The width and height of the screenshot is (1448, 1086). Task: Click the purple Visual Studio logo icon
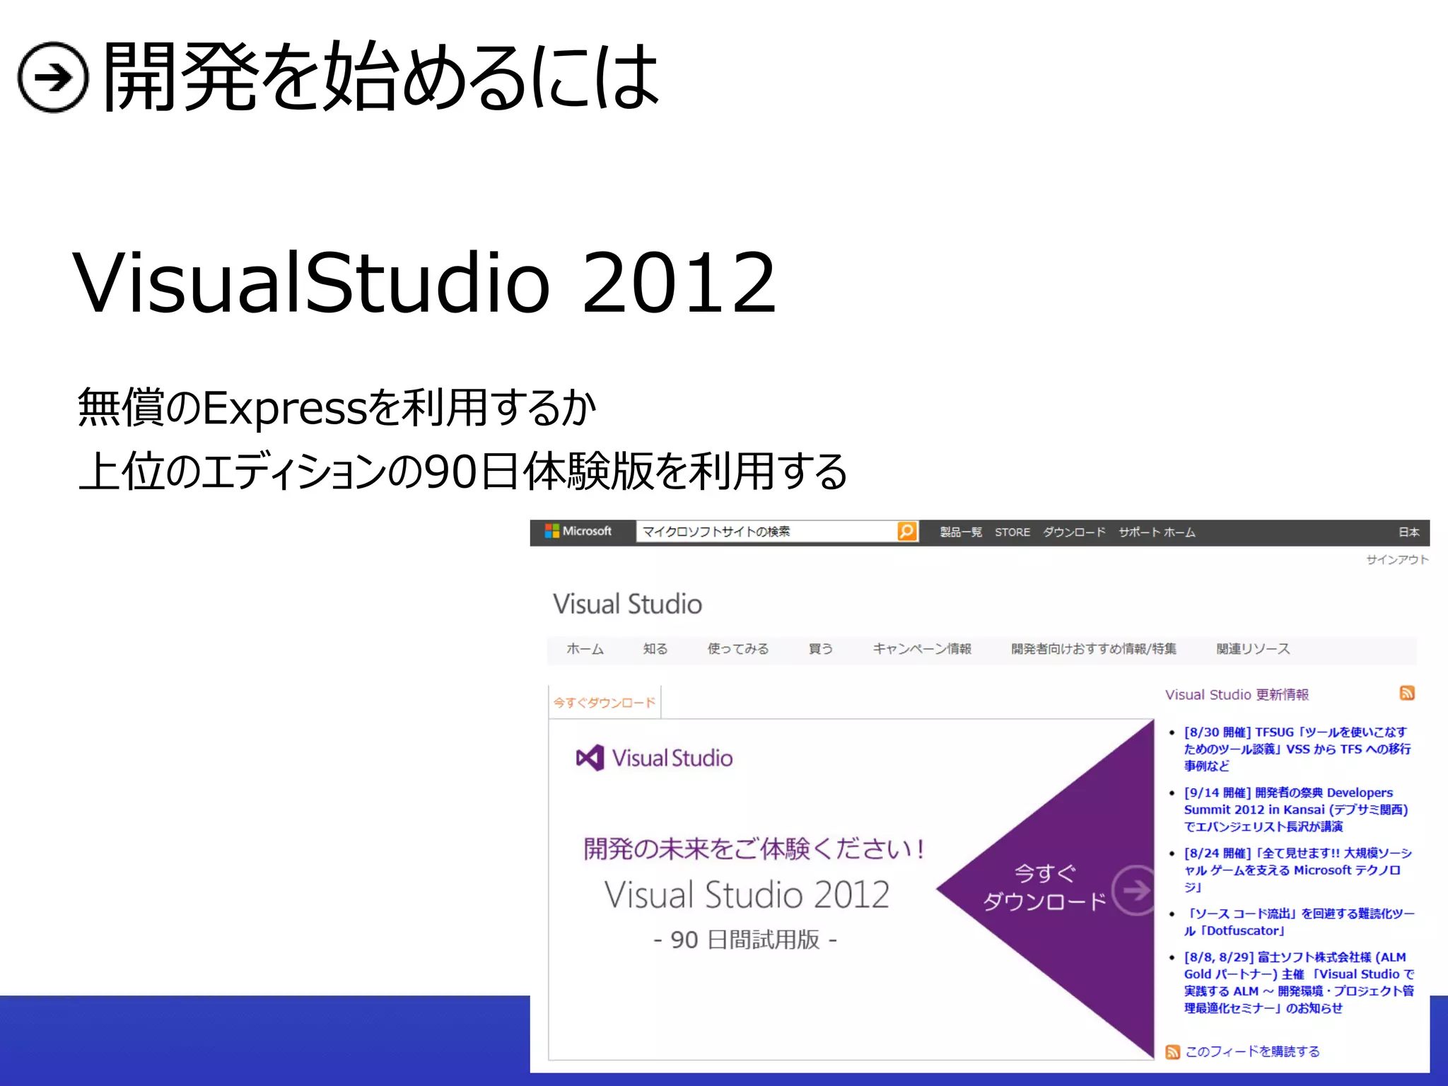coord(590,758)
